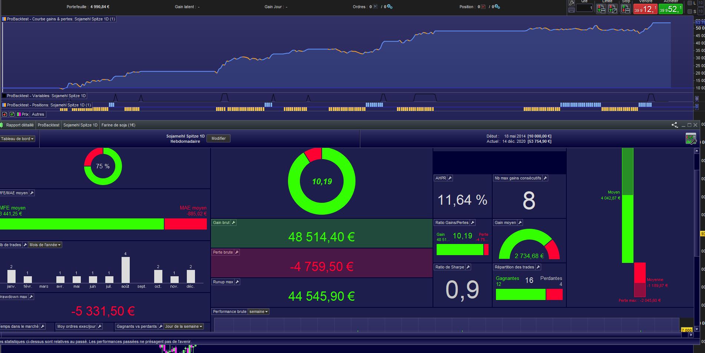Click the second Limite order icon
Image resolution: width=705 pixels, height=353 pixels.
(613, 9)
